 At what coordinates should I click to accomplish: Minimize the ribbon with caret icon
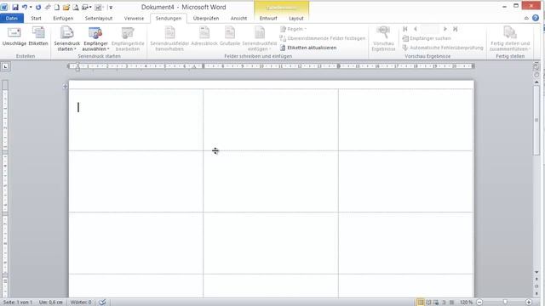coord(526,19)
